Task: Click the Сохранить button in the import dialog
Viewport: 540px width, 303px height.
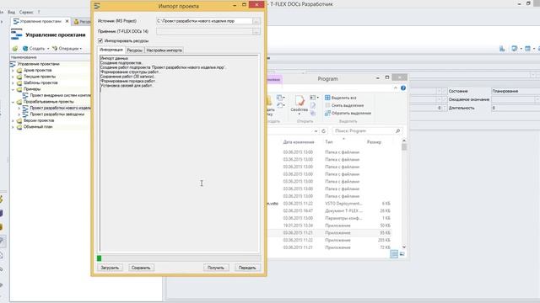Action: [x=141, y=268]
